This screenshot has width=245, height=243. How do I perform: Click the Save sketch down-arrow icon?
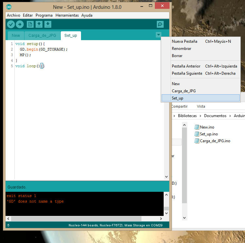(x=48, y=24)
